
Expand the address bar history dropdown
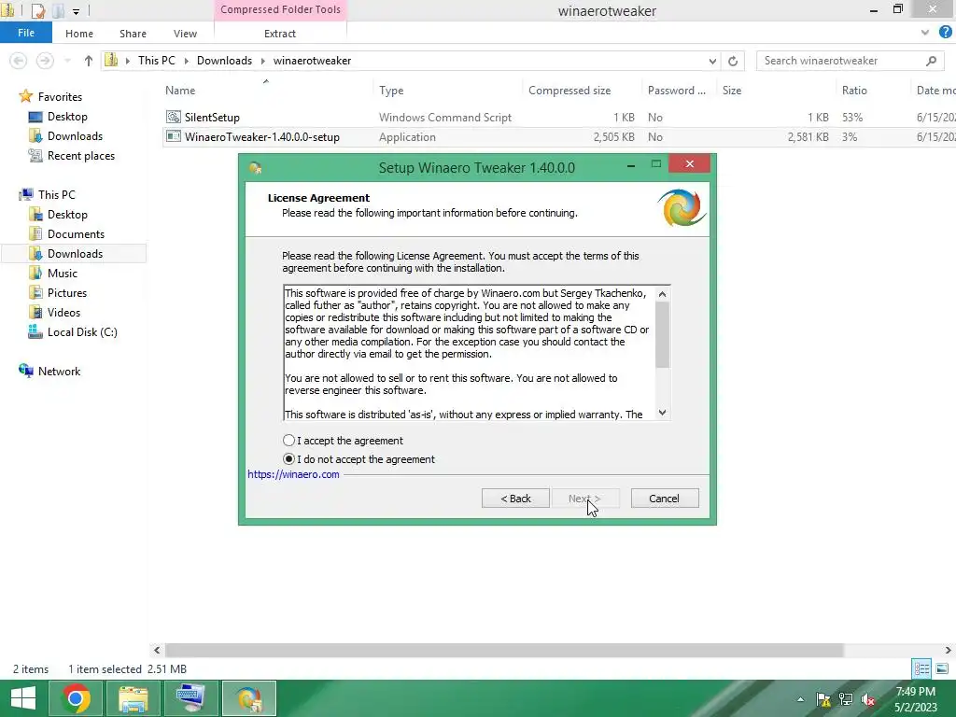tap(712, 61)
